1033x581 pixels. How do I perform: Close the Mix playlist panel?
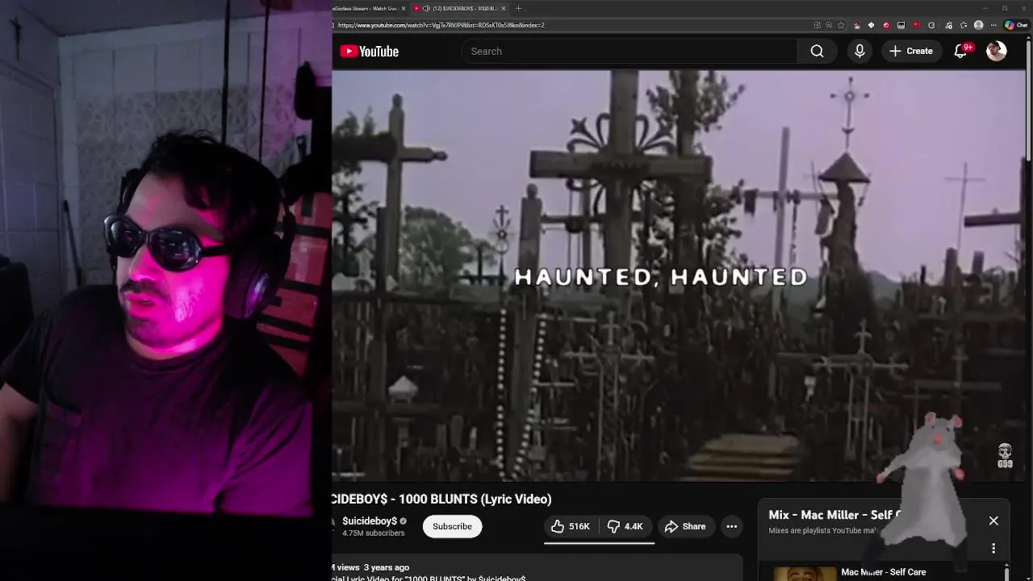click(x=993, y=521)
